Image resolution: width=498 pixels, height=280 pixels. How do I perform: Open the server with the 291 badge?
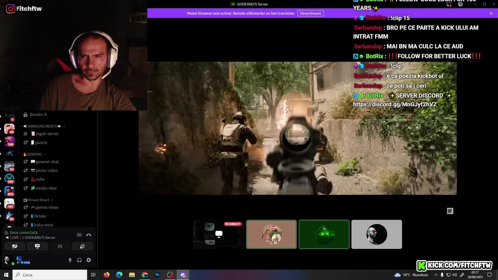[x=9, y=178]
